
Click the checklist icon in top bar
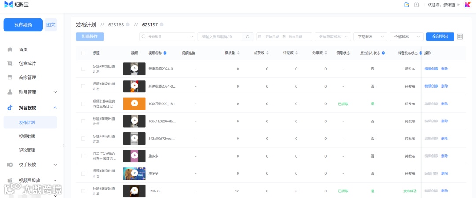point(416,4)
